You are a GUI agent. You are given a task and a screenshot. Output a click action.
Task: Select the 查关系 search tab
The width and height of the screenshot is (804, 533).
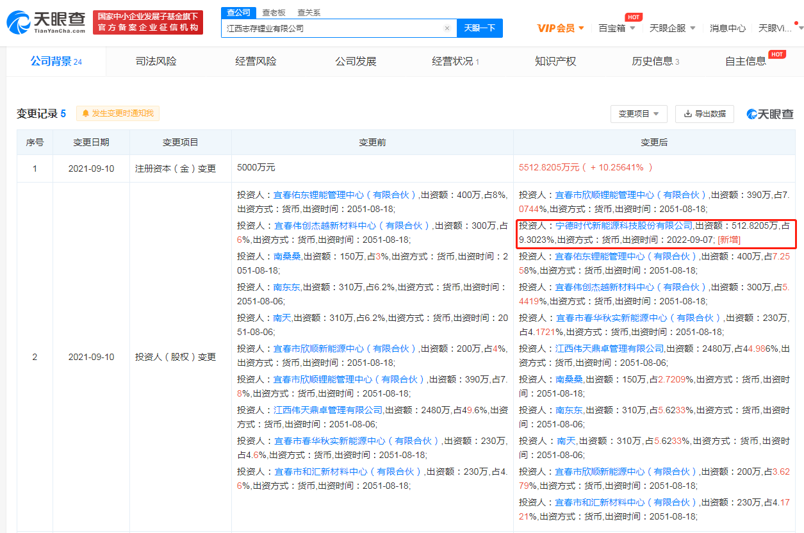(309, 12)
